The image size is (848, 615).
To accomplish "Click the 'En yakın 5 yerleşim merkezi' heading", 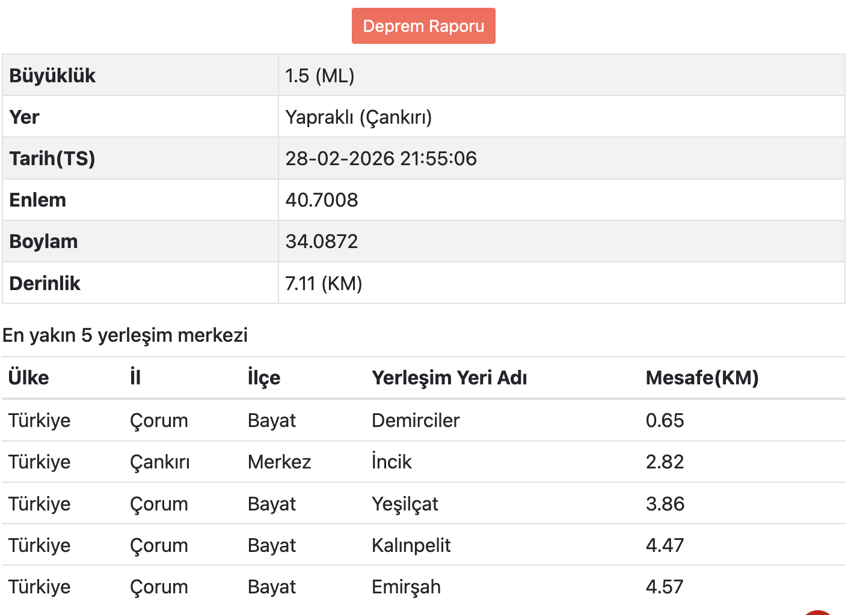I will pos(125,335).
